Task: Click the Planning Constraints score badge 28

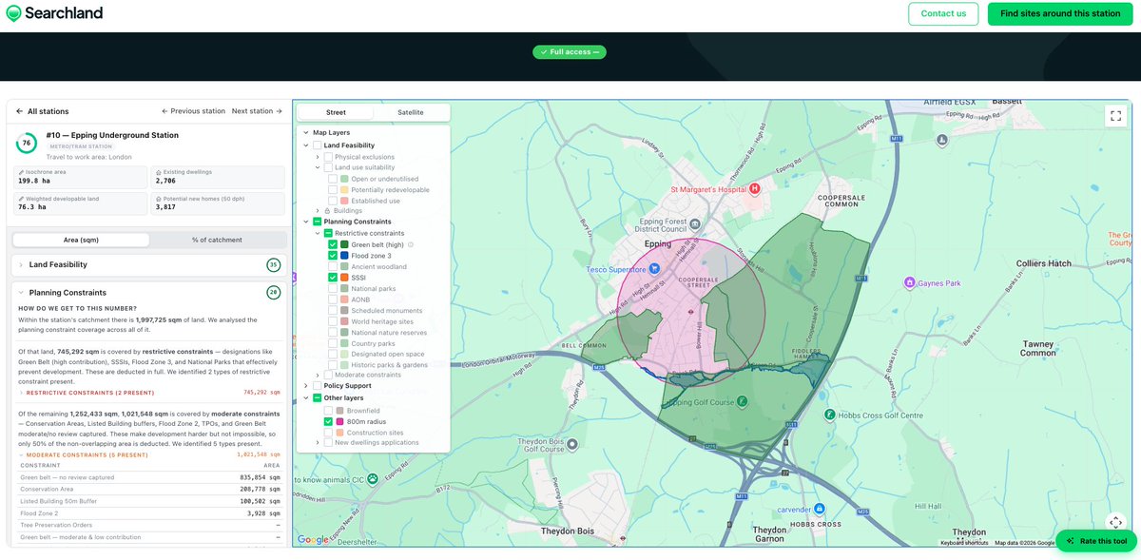Action: pyautogui.click(x=273, y=293)
